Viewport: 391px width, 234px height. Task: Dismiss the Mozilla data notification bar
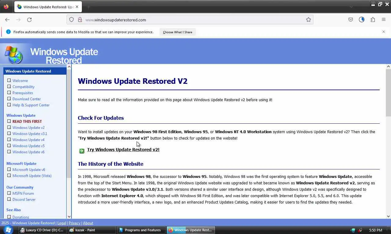click(x=384, y=32)
